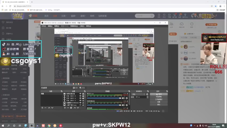Click 退出 button in OBS controls
227x128 pixels.
pyautogui.click(x=159, y=104)
